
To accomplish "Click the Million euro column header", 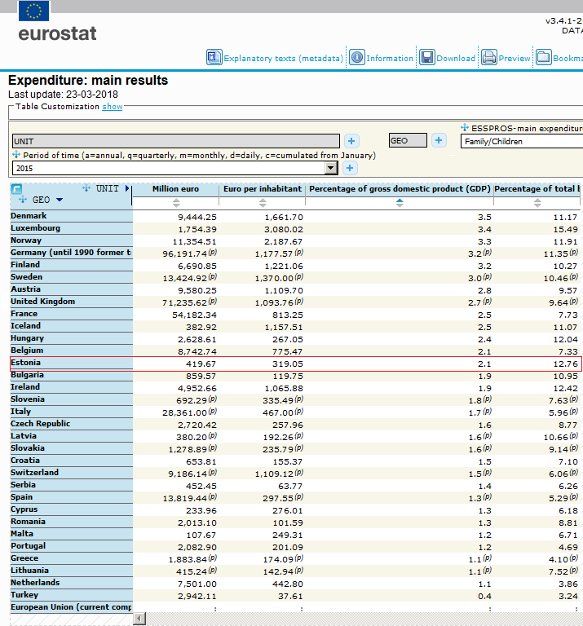I will [x=175, y=189].
